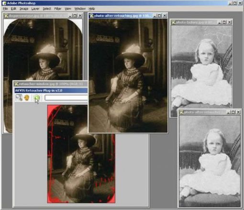Click the Adobe Photoshop title bar icon
This screenshot has height=210, width=244.
point(4,3)
